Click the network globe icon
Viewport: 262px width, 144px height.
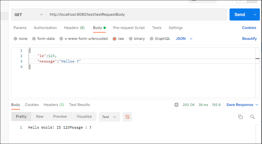pos(176,105)
